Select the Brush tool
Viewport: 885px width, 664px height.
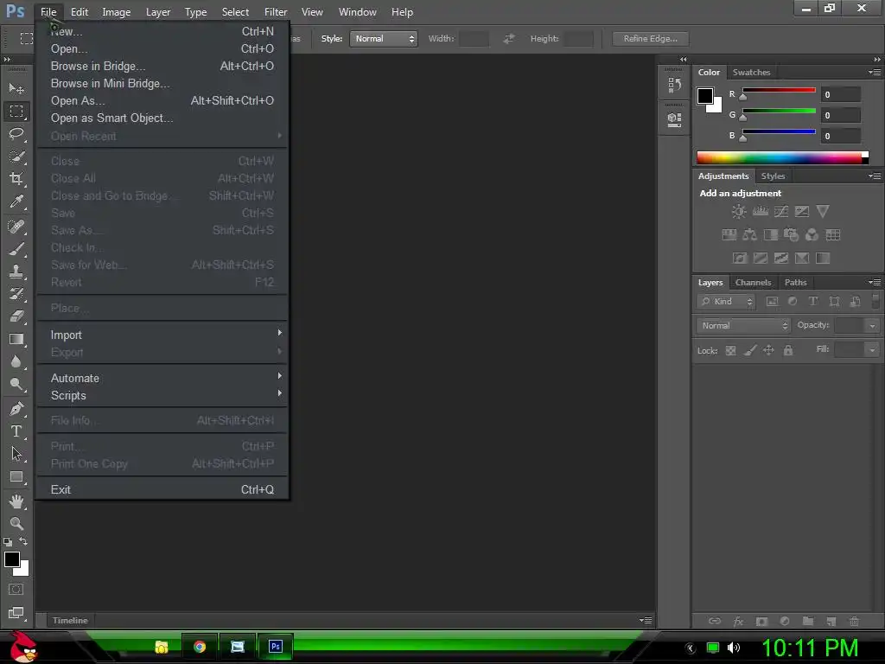click(16, 249)
